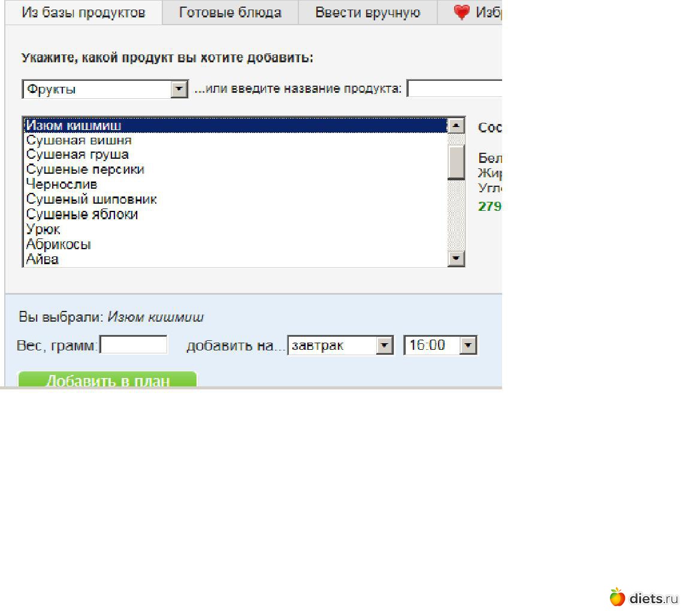Click the product name search field
The width and height of the screenshot is (683, 611).
[454, 89]
